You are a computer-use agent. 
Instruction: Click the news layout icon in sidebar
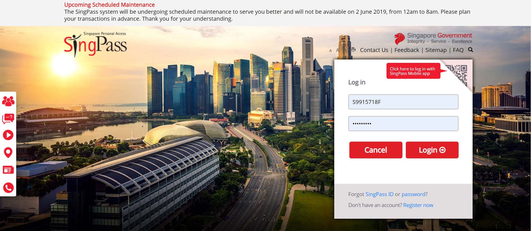pos(8,170)
